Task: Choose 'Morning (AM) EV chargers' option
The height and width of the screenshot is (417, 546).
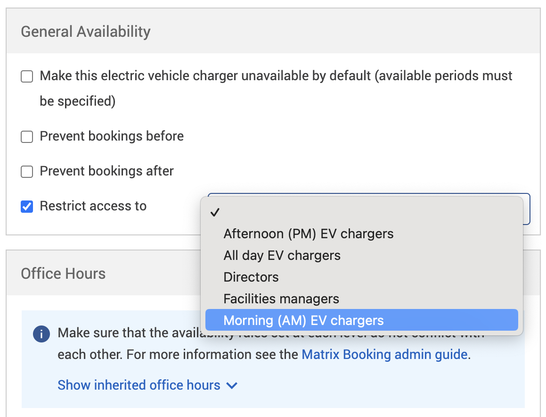Action: 303,320
